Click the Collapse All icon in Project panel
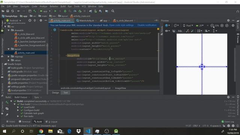Viewport: 240px width, 135px height. [x=35, y=20]
